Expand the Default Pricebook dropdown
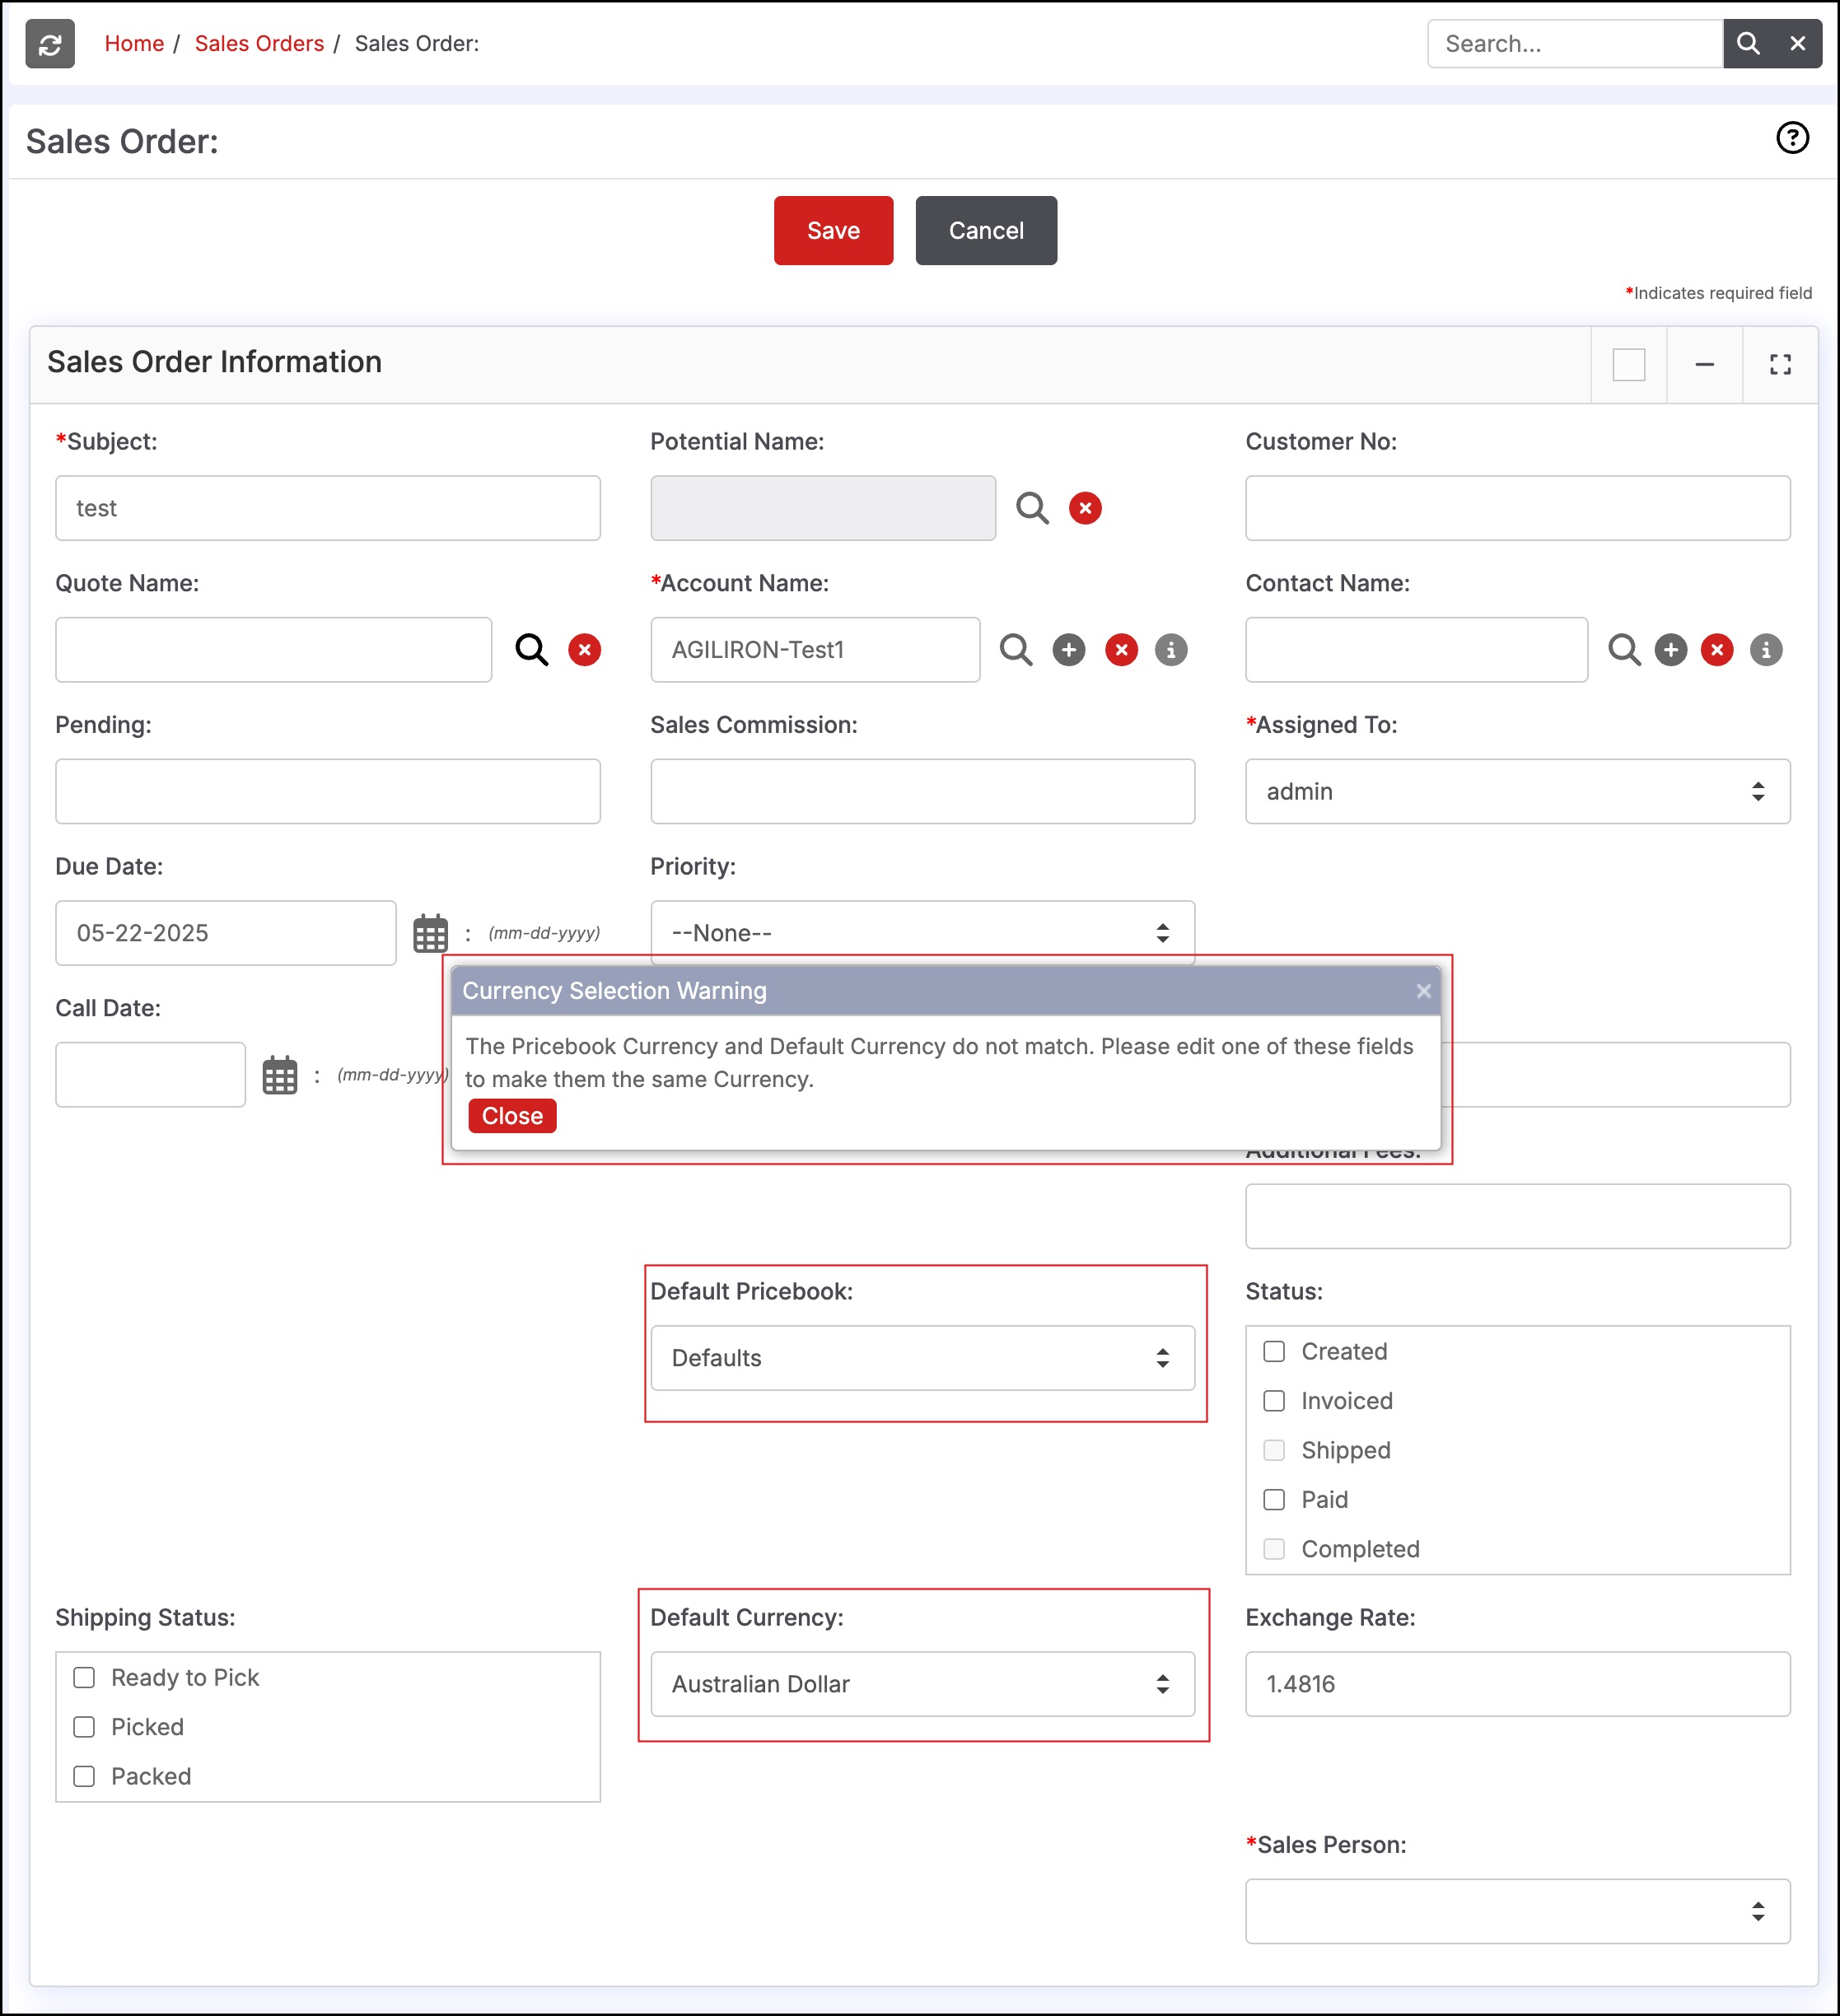The width and height of the screenshot is (1840, 2016). [922, 1358]
